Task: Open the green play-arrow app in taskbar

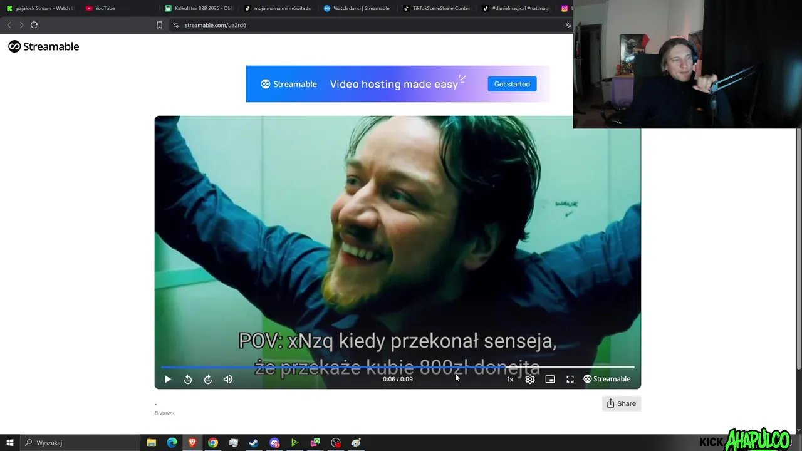Action: (294, 443)
